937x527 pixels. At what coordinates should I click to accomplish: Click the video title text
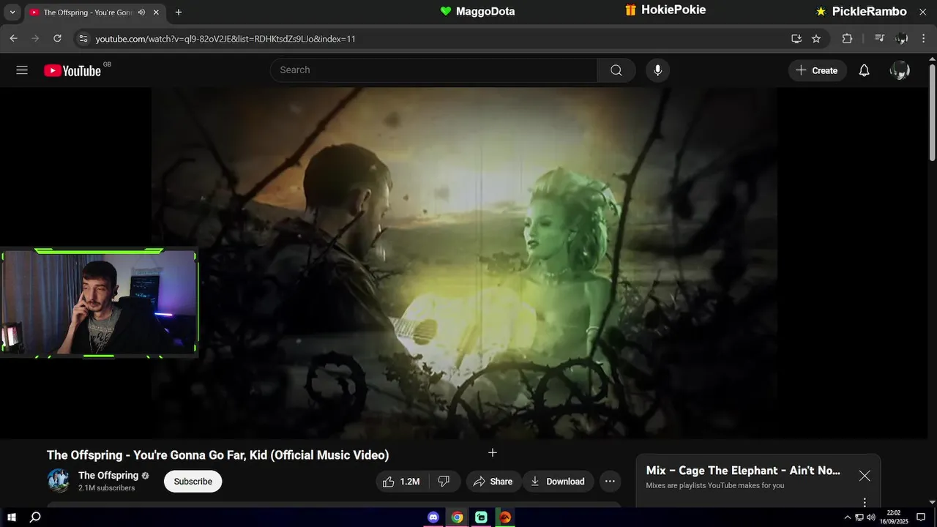[x=217, y=455]
